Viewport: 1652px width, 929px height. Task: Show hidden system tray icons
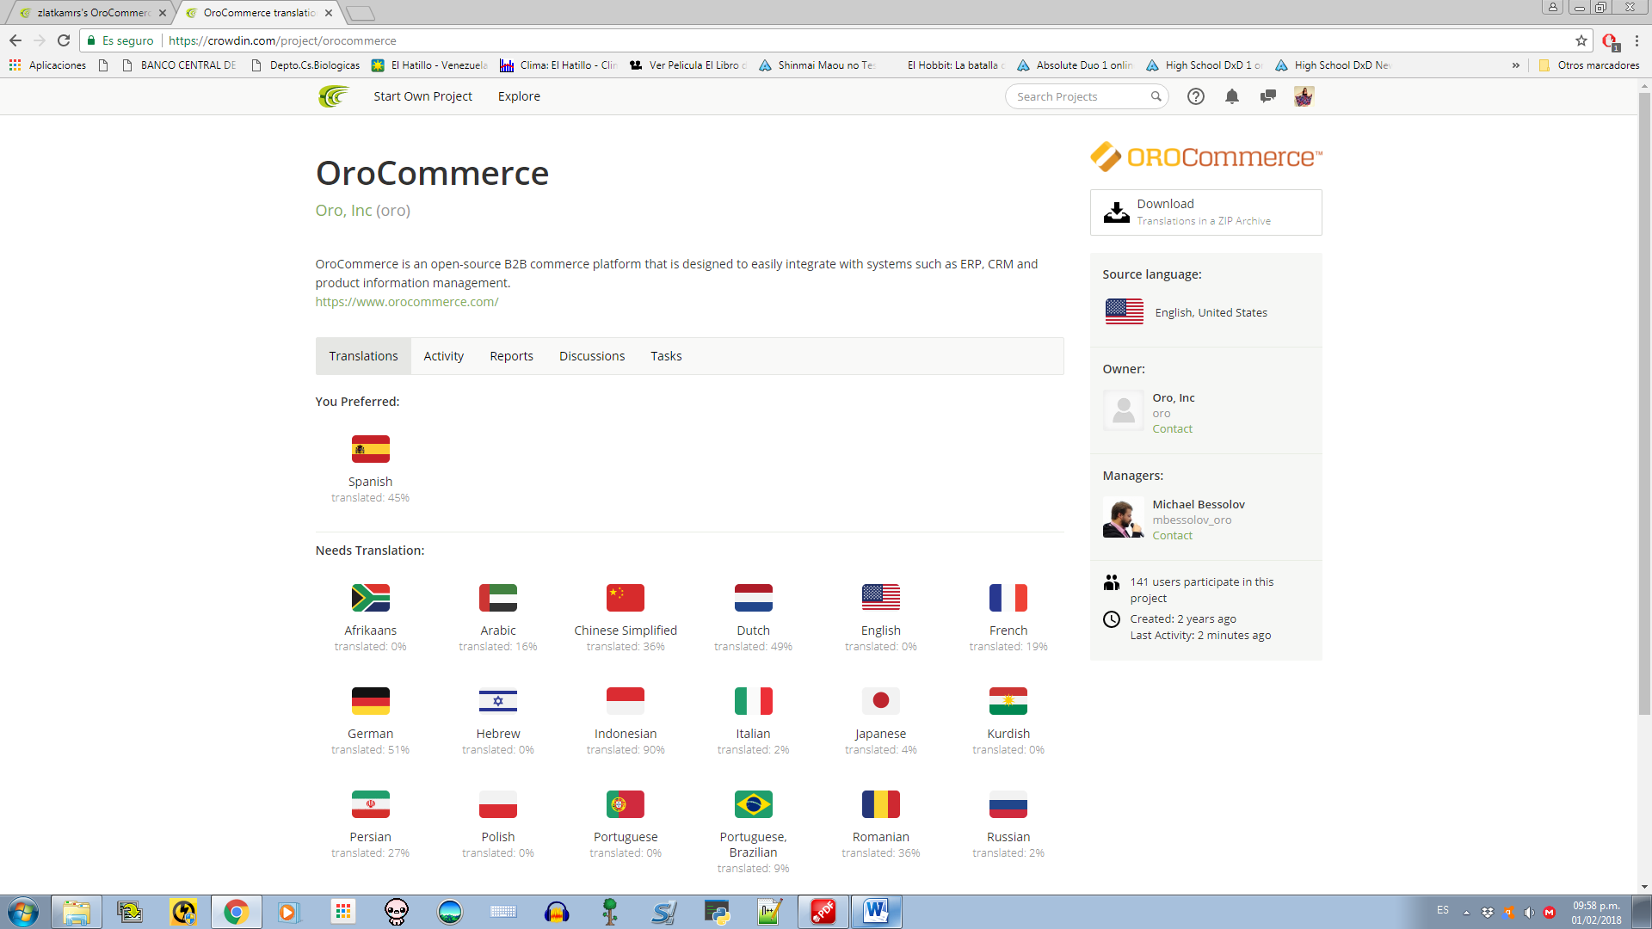pos(1466,913)
